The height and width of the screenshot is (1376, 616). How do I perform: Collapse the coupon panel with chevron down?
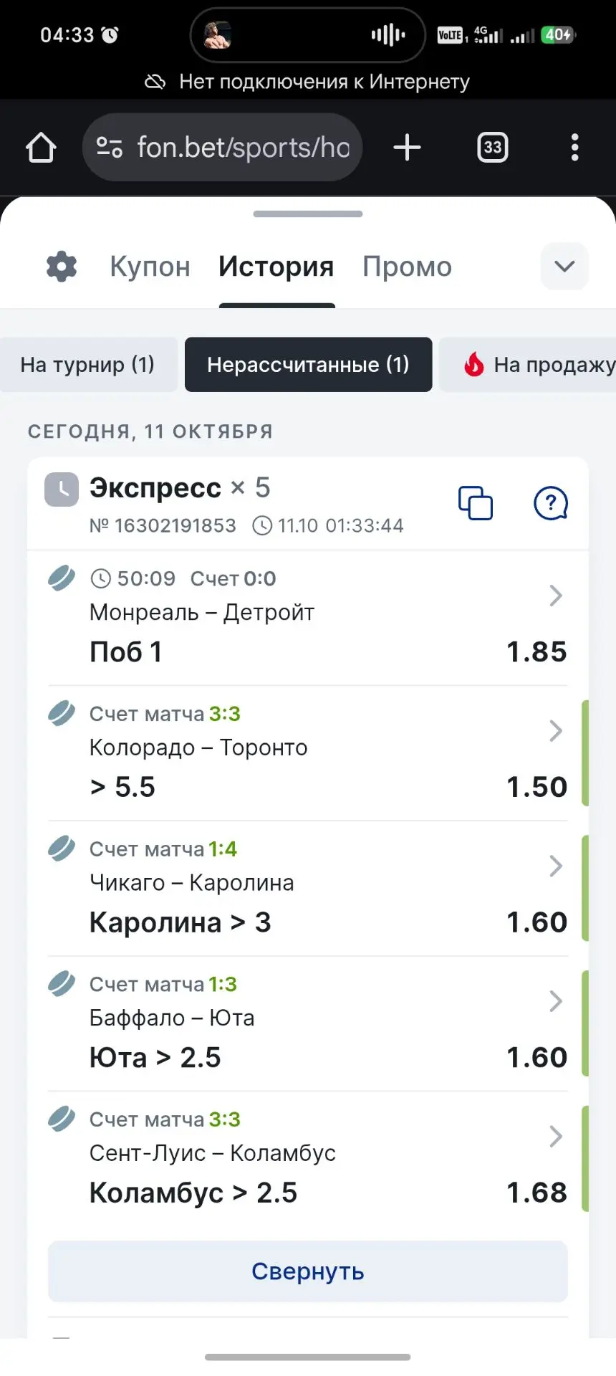point(564,267)
